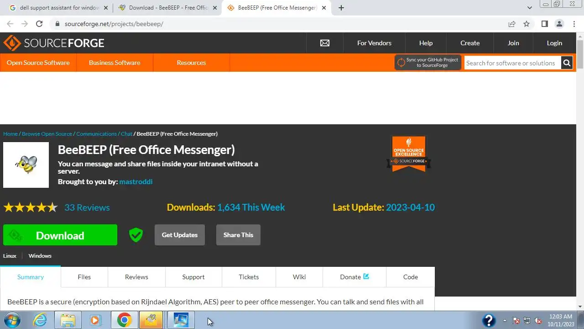Click the lock site info icon
Image resolution: width=584 pixels, height=329 pixels.
click(x=57, y=24)
